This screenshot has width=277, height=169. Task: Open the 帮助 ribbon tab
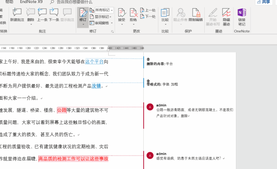[10, 2]
